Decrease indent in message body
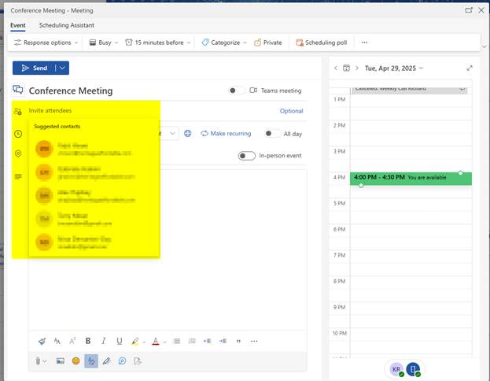490x381 pixels. coord(207,341)
